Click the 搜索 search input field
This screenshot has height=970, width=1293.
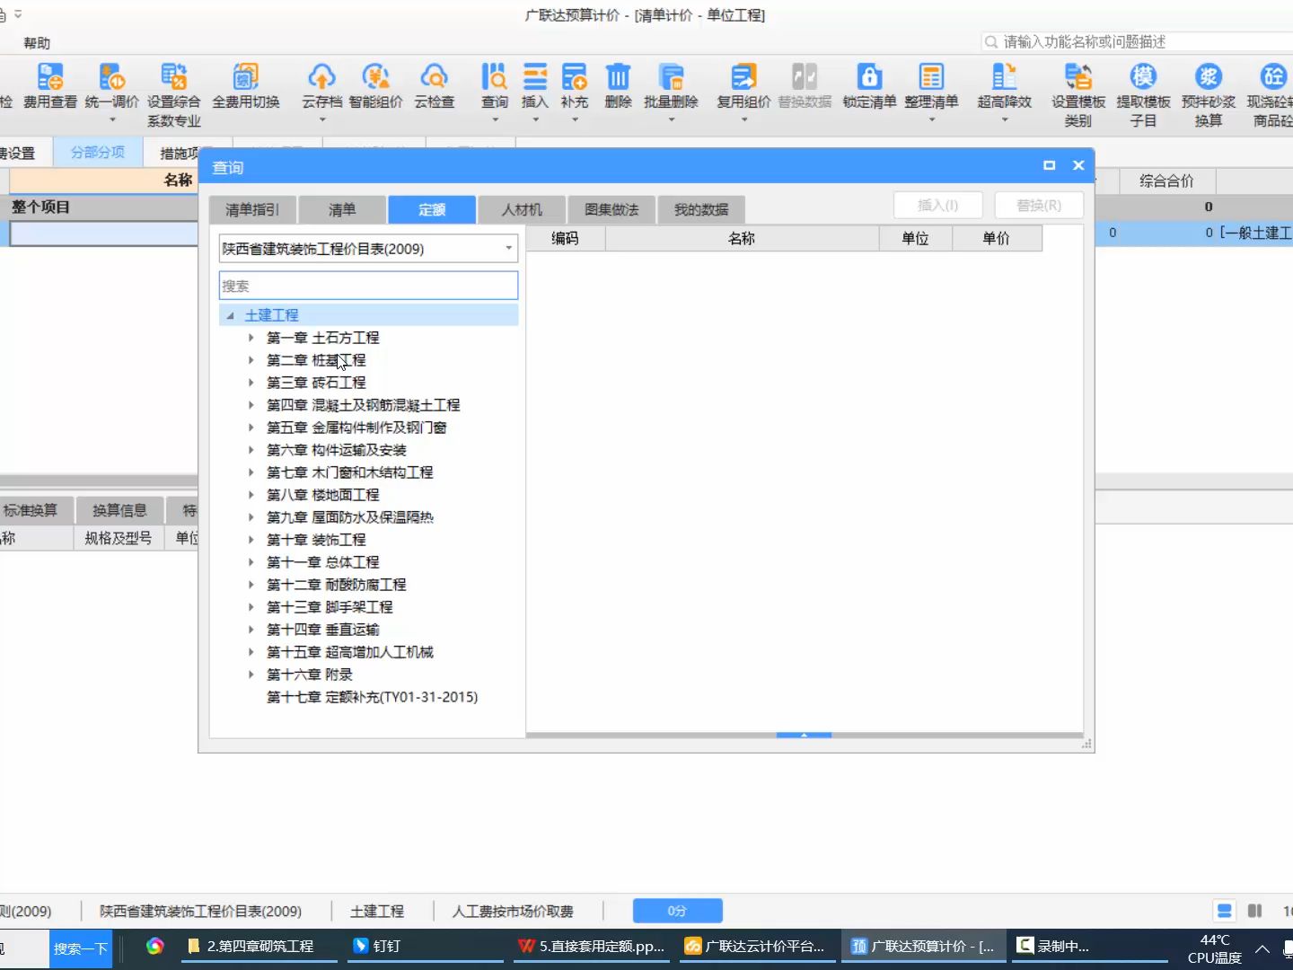[x=367, y=285]
